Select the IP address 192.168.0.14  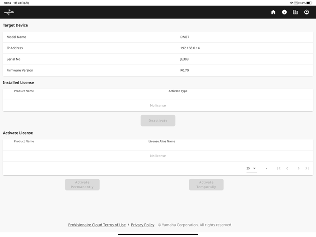tap(190, 48)
